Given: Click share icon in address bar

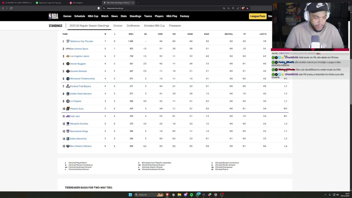Looking at the screenshot, I should coord(238,8).
